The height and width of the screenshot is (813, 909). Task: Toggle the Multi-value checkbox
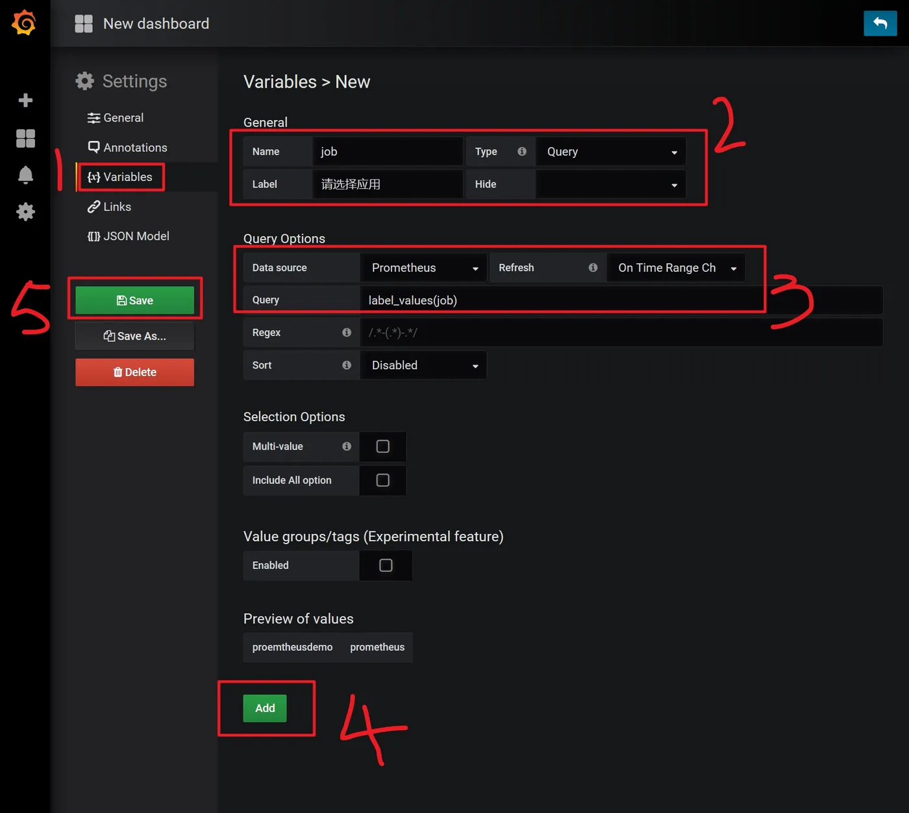[x=383, y=446]
